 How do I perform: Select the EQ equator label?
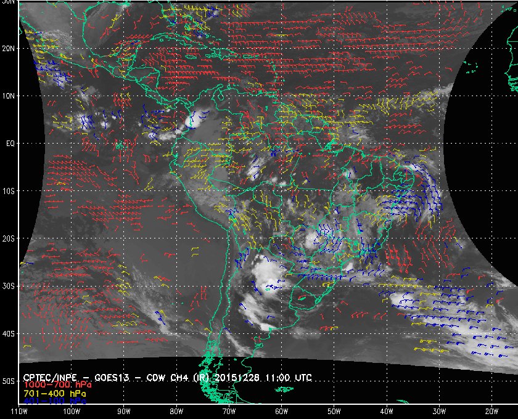(x=10, y=144)
